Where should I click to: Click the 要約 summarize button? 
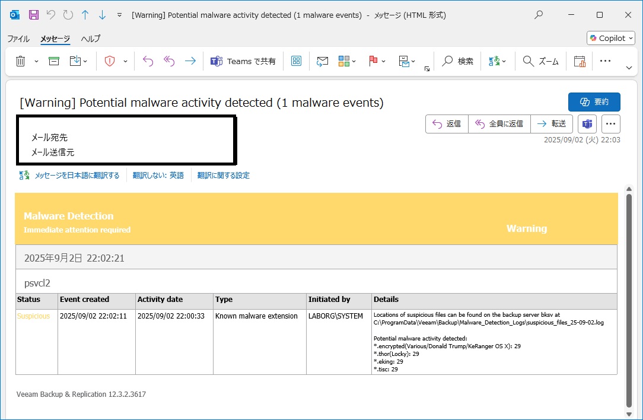pos(594,102)
